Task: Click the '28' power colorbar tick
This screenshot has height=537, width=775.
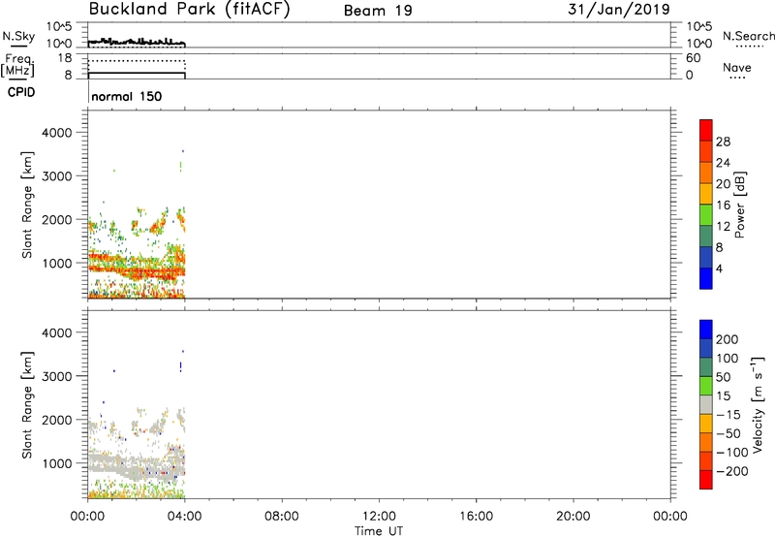Action: point(723,142)
